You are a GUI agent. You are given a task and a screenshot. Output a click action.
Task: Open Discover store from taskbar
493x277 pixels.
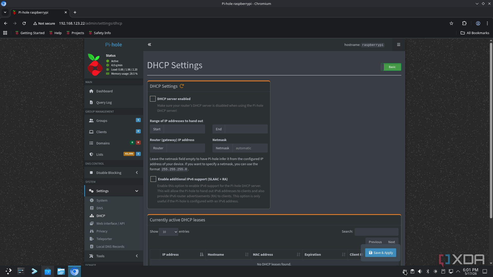click(48, 271)
